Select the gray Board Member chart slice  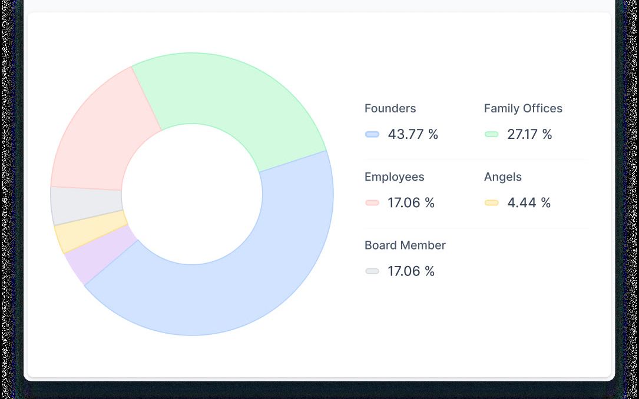coord(87,205)
